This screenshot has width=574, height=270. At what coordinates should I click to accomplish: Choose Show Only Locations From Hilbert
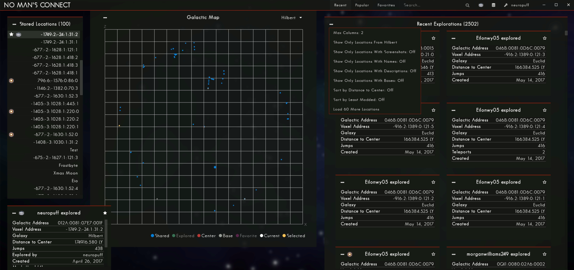point(374,42)
